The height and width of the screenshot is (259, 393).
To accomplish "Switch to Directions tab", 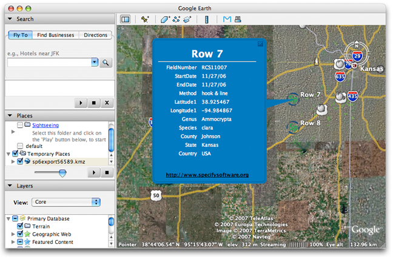I will [95, 35].
